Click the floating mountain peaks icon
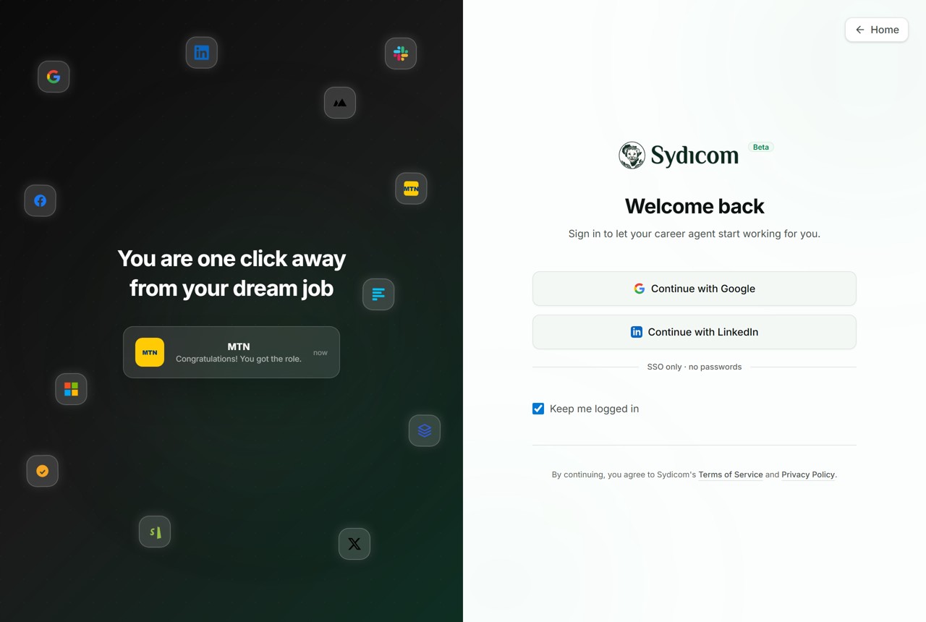Image resolution: width=926 pixels, height=622 pixels. (x=340, y=103)
